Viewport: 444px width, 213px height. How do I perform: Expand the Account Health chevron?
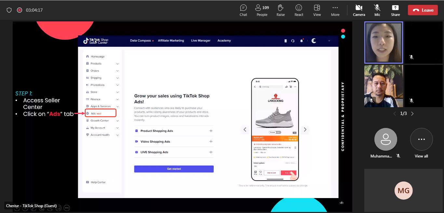click(117, 135)
